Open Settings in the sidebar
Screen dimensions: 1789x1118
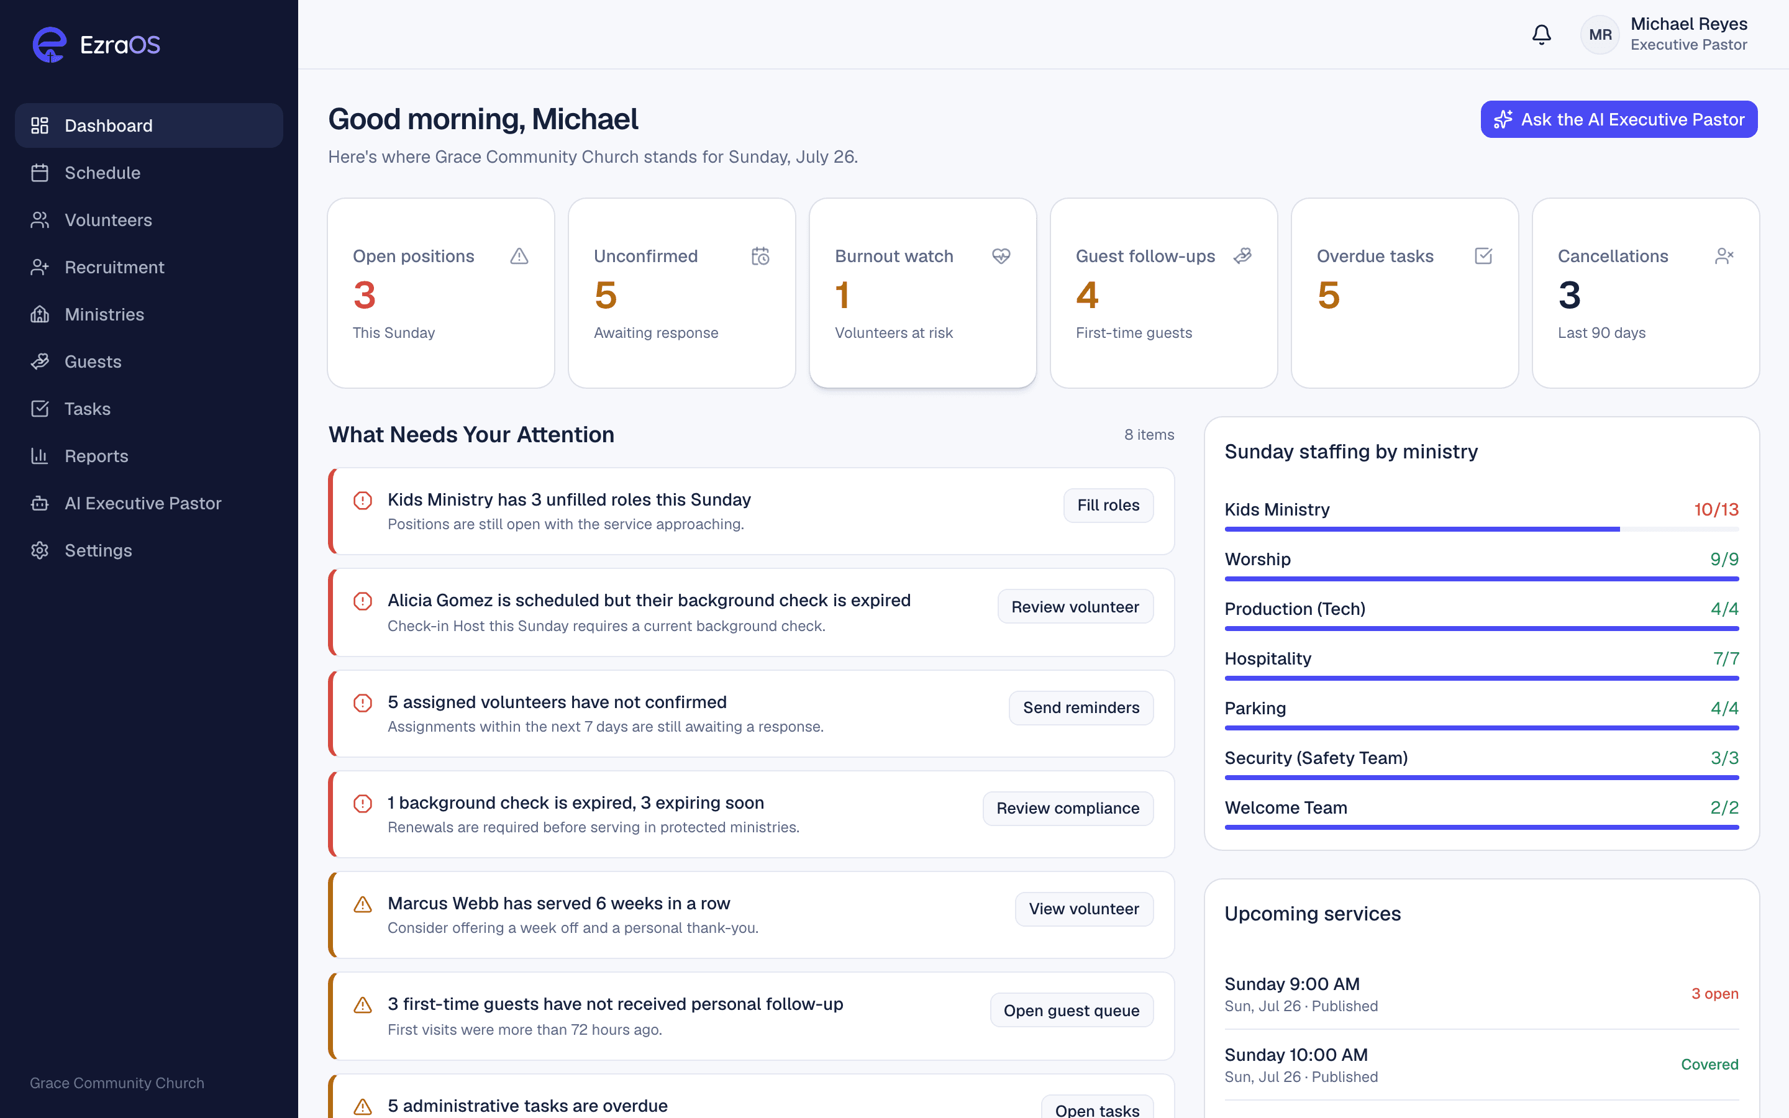pyautogui.click(x=148, y=551)
